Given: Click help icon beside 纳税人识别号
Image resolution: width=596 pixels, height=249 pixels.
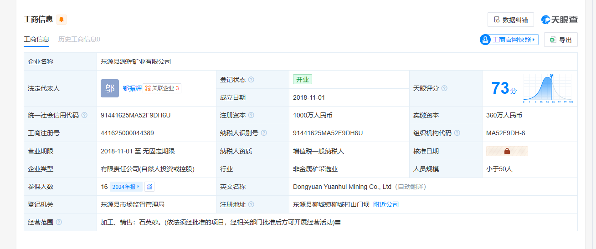Looking at the screenshot, I should pyautogui.click(x=264, y=133).
